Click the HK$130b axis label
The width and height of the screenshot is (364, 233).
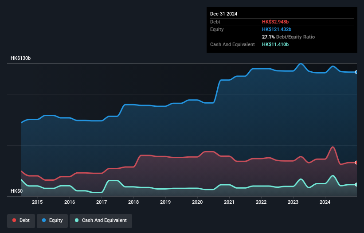pos(21,58)
